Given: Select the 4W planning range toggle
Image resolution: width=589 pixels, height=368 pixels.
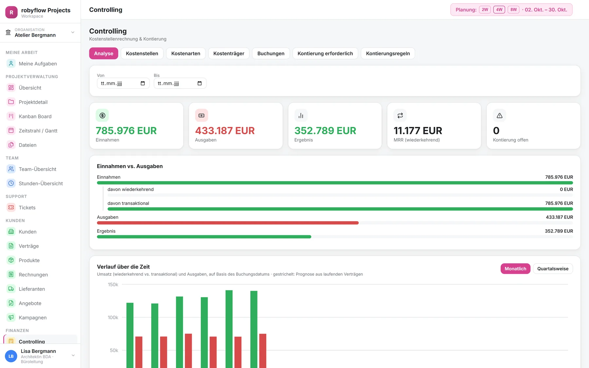Looking at the screenshot, I should pos(499,9).
